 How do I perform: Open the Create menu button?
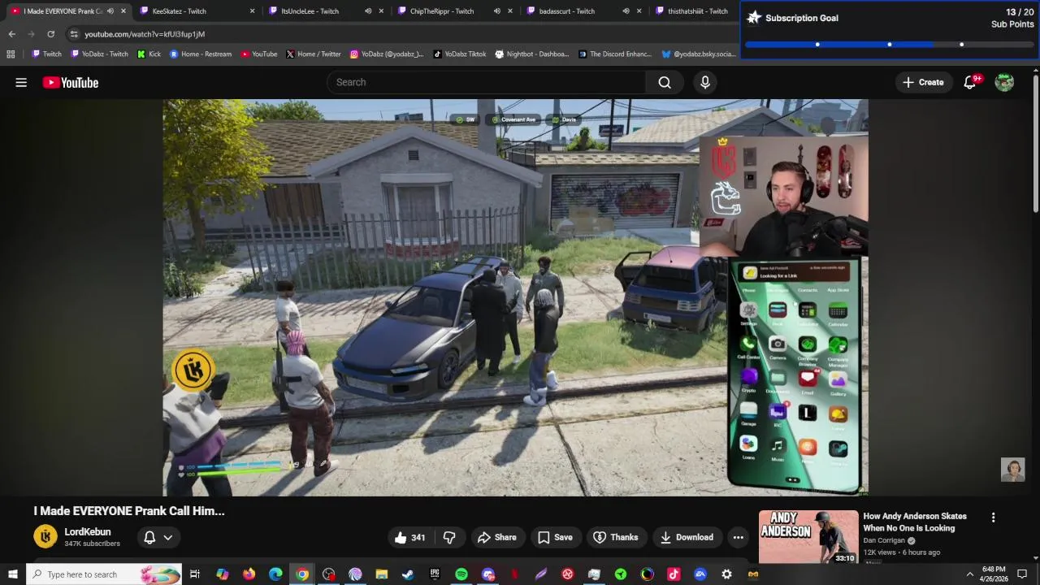pos(923,82)
